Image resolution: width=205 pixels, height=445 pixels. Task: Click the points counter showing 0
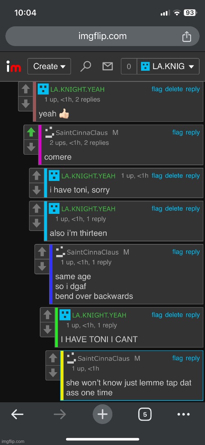(x=129, y=66)
